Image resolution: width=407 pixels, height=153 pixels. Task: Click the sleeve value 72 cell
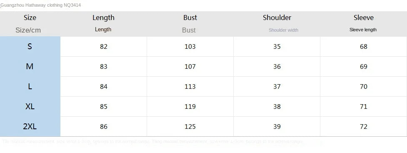point(363,126)
